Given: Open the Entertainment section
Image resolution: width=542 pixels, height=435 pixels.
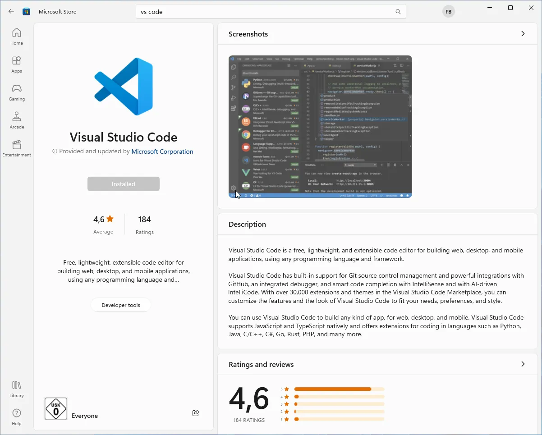Looking at the screenshot, I should click(x=17, y=148).
